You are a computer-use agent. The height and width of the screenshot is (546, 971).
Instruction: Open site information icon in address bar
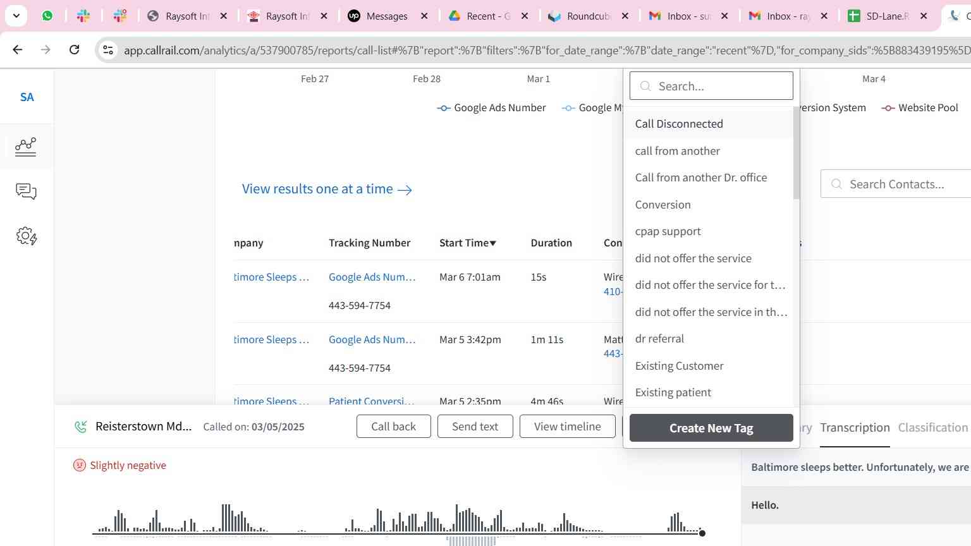click(108, 50)
